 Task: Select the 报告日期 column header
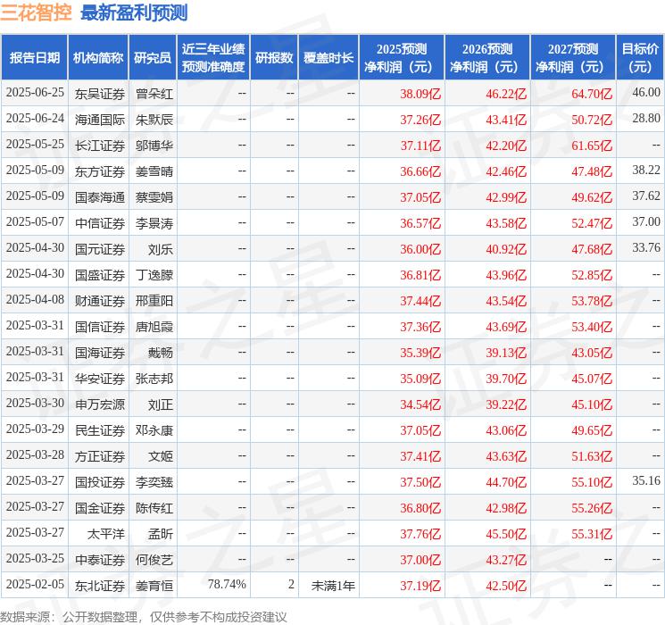coord(34,57)
